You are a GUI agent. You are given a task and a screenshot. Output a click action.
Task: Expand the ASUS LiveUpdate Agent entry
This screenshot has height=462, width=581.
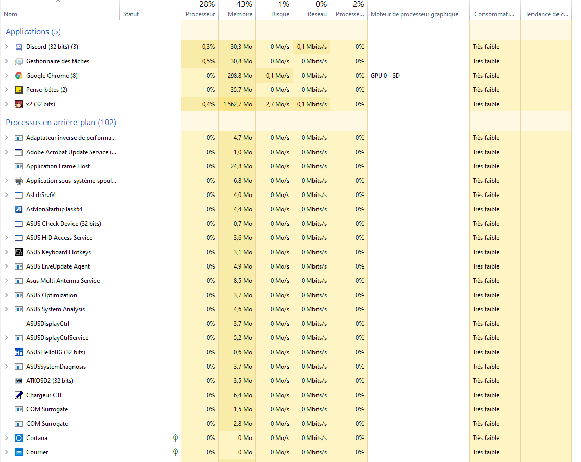click(x=7, y=266)
